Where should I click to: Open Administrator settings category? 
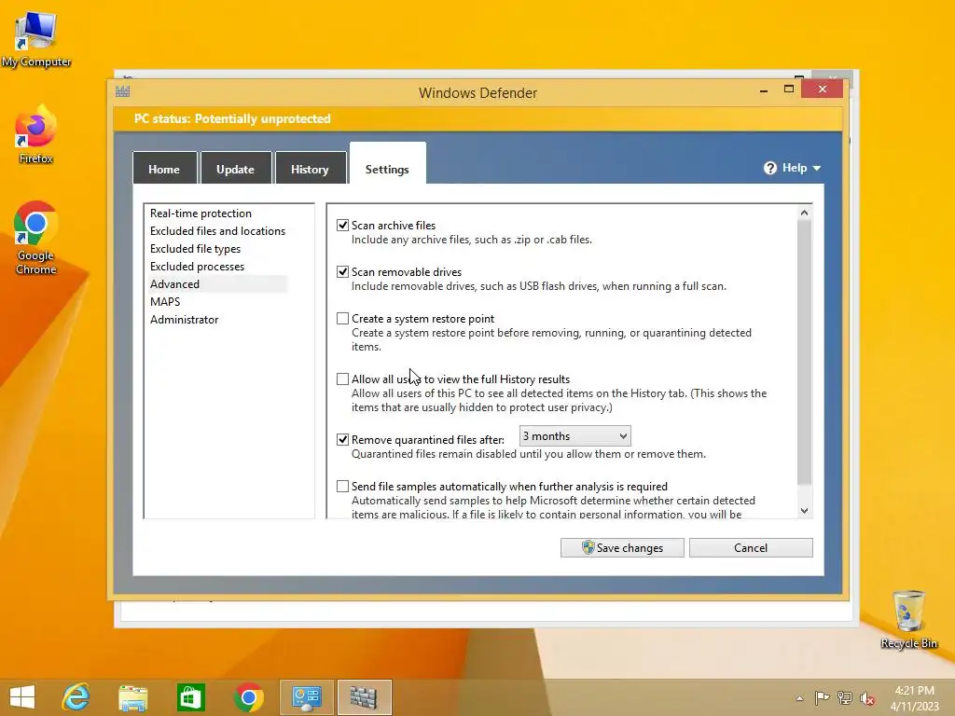pos(184,319)
